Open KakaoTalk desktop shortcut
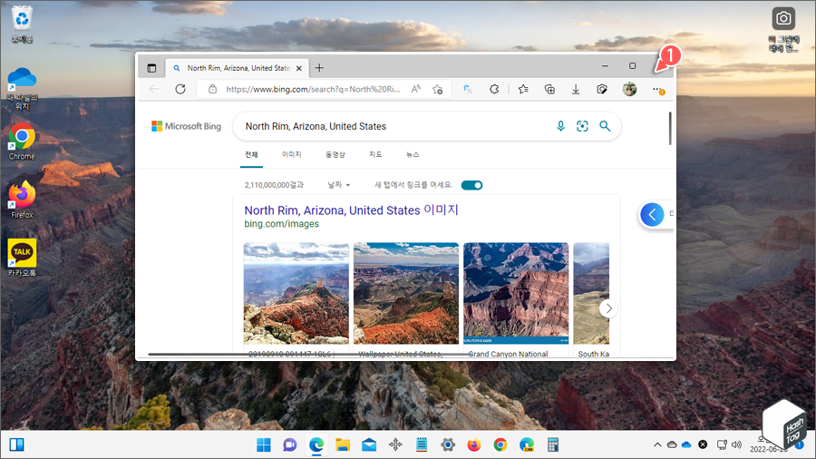This screenshot has height=459, width=816. pyautogui.click(x=22, y=257)
